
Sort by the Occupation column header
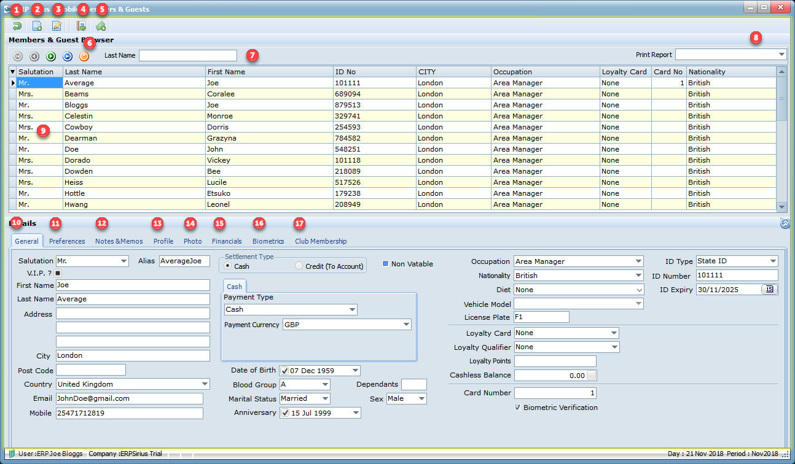(545, 72)
